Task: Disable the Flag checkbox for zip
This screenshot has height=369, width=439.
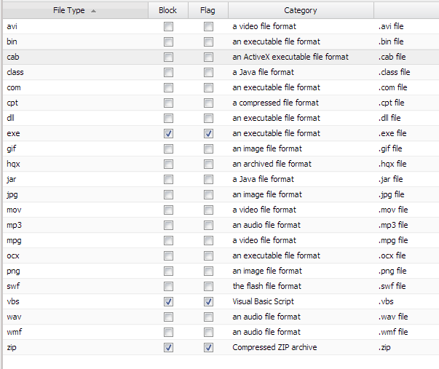Action: [x=208, y=347]
